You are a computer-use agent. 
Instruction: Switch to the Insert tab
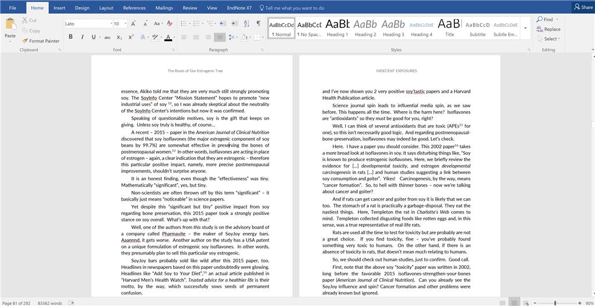[x=59, y=8]
